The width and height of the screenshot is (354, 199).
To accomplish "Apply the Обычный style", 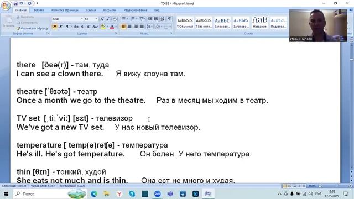I will (x=185, y=23).
